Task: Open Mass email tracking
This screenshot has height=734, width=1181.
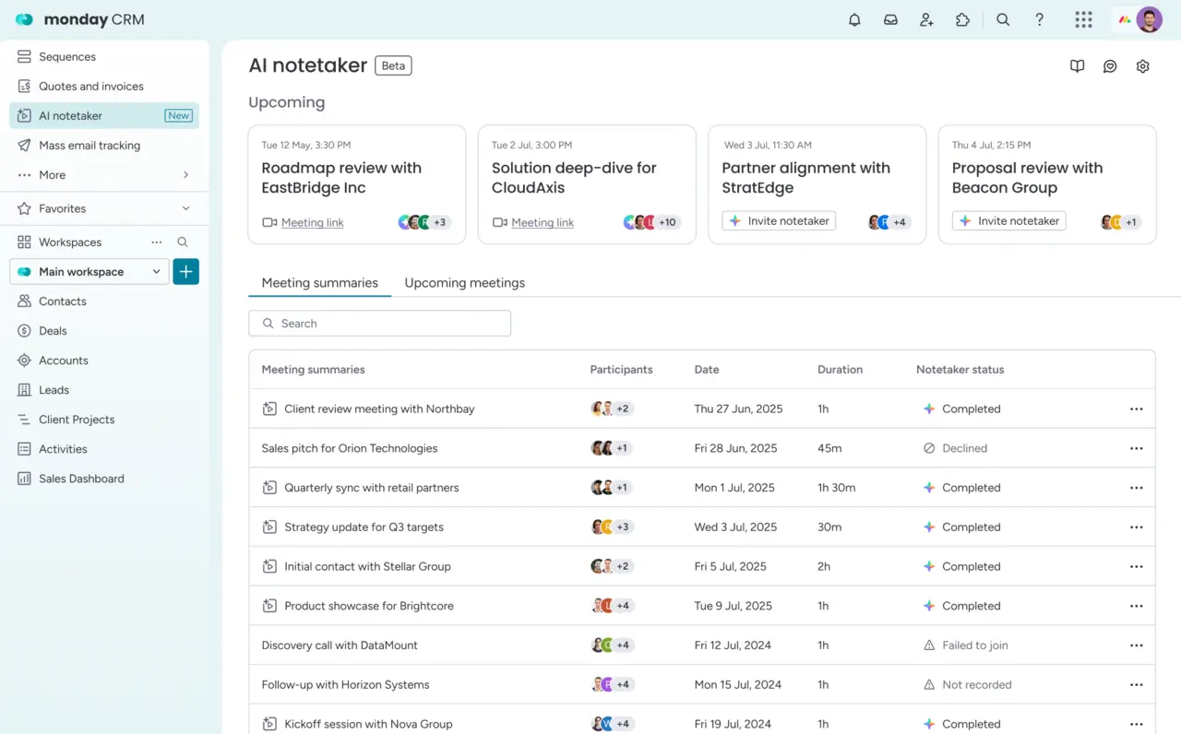Action: 104,146
